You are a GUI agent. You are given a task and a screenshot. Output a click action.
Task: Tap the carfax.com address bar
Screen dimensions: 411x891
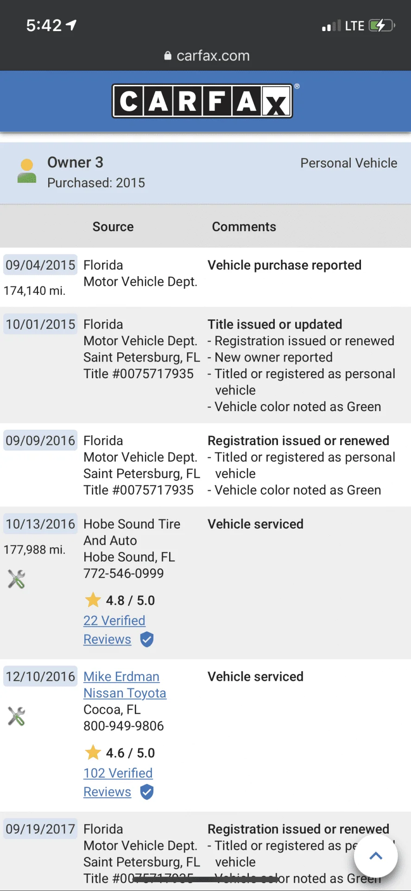point(206,56)
